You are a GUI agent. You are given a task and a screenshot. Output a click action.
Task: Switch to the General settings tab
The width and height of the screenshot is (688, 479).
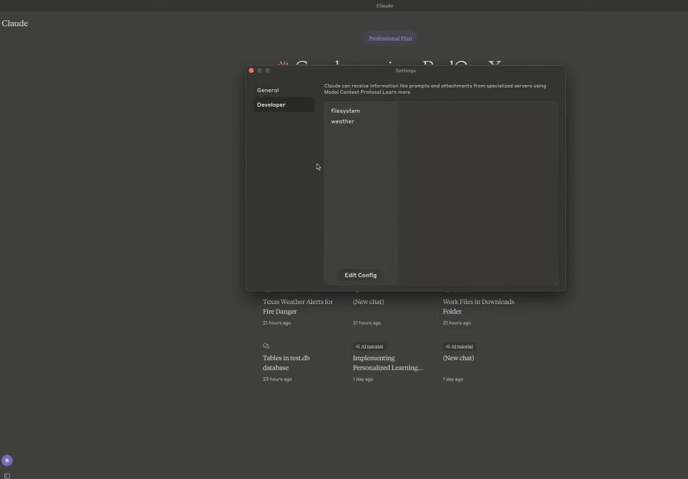click(268, 90)
